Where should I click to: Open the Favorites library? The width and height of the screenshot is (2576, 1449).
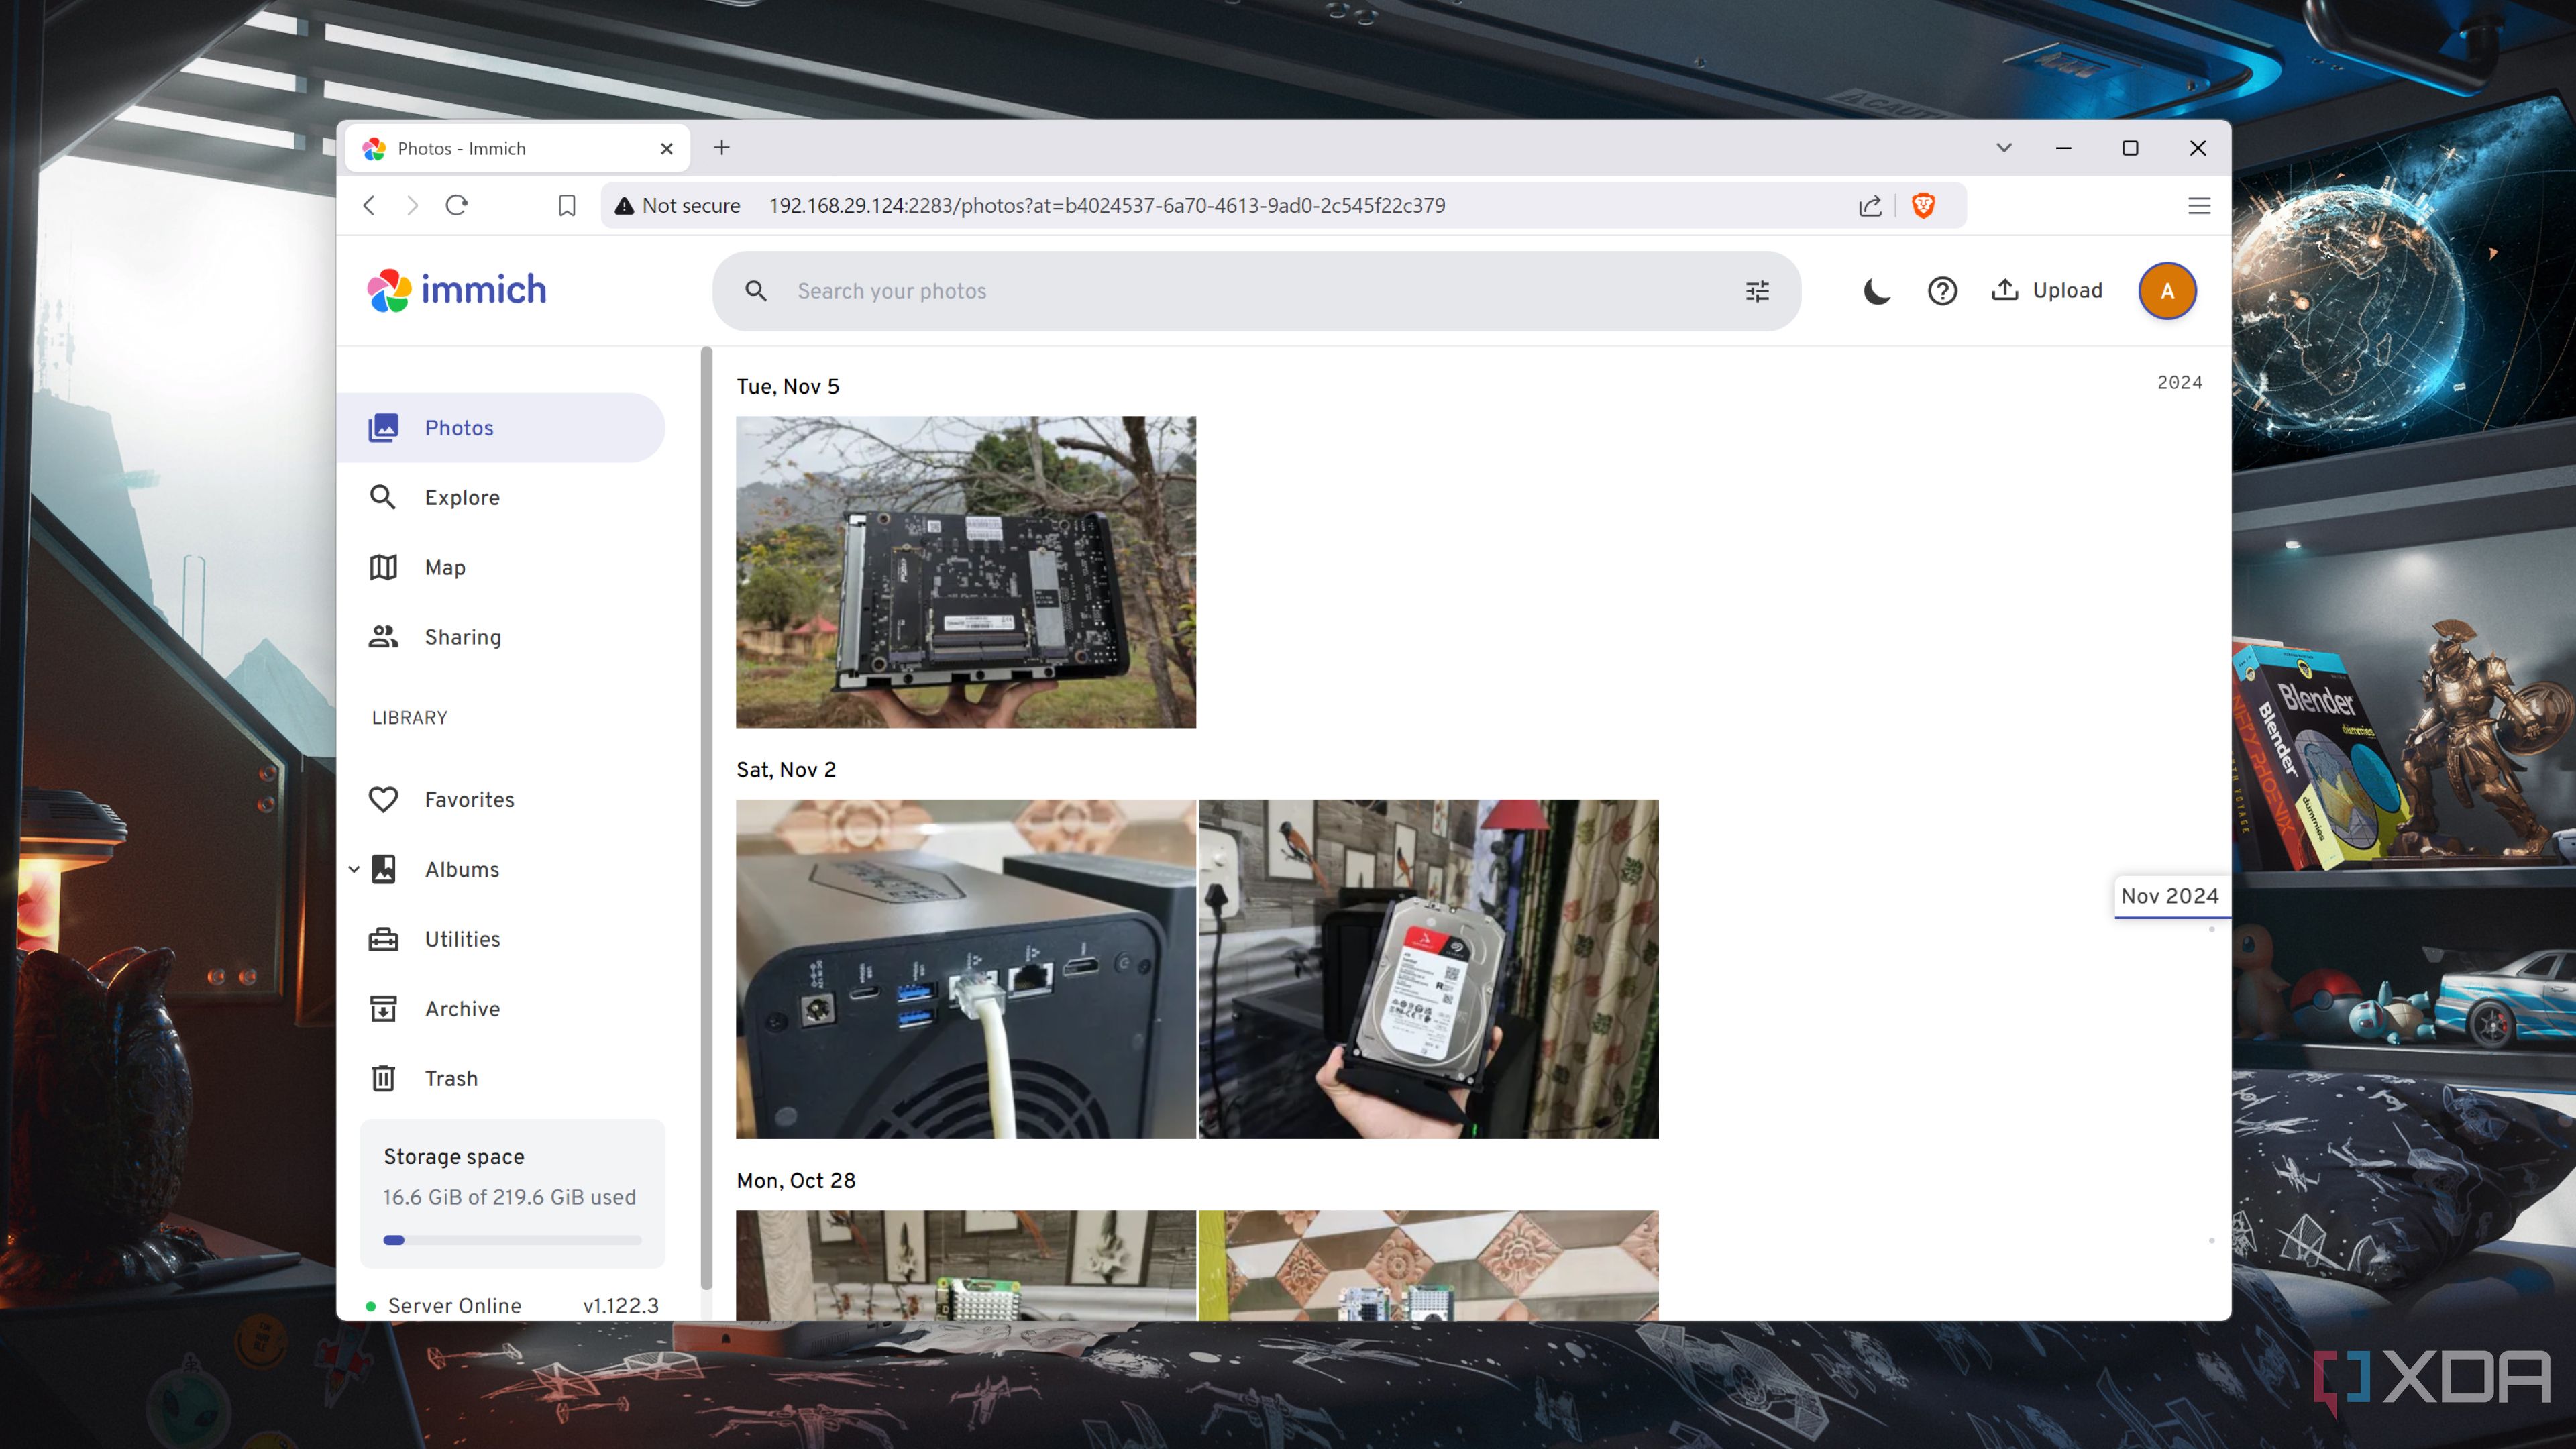pyautogui.click(x=468, y=799)
